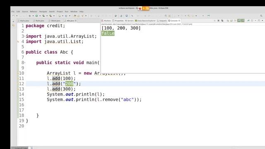265x149 pixels.
Task: Click the highlighted 'false' console output
Action: pos(108,33)
